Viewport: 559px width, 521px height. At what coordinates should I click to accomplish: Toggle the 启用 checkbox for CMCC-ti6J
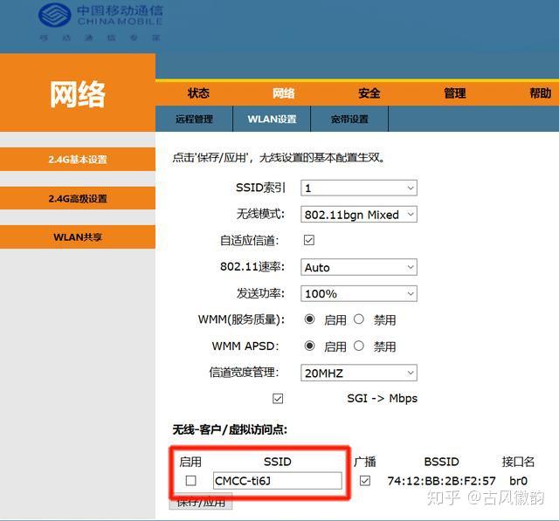point(190,480)
